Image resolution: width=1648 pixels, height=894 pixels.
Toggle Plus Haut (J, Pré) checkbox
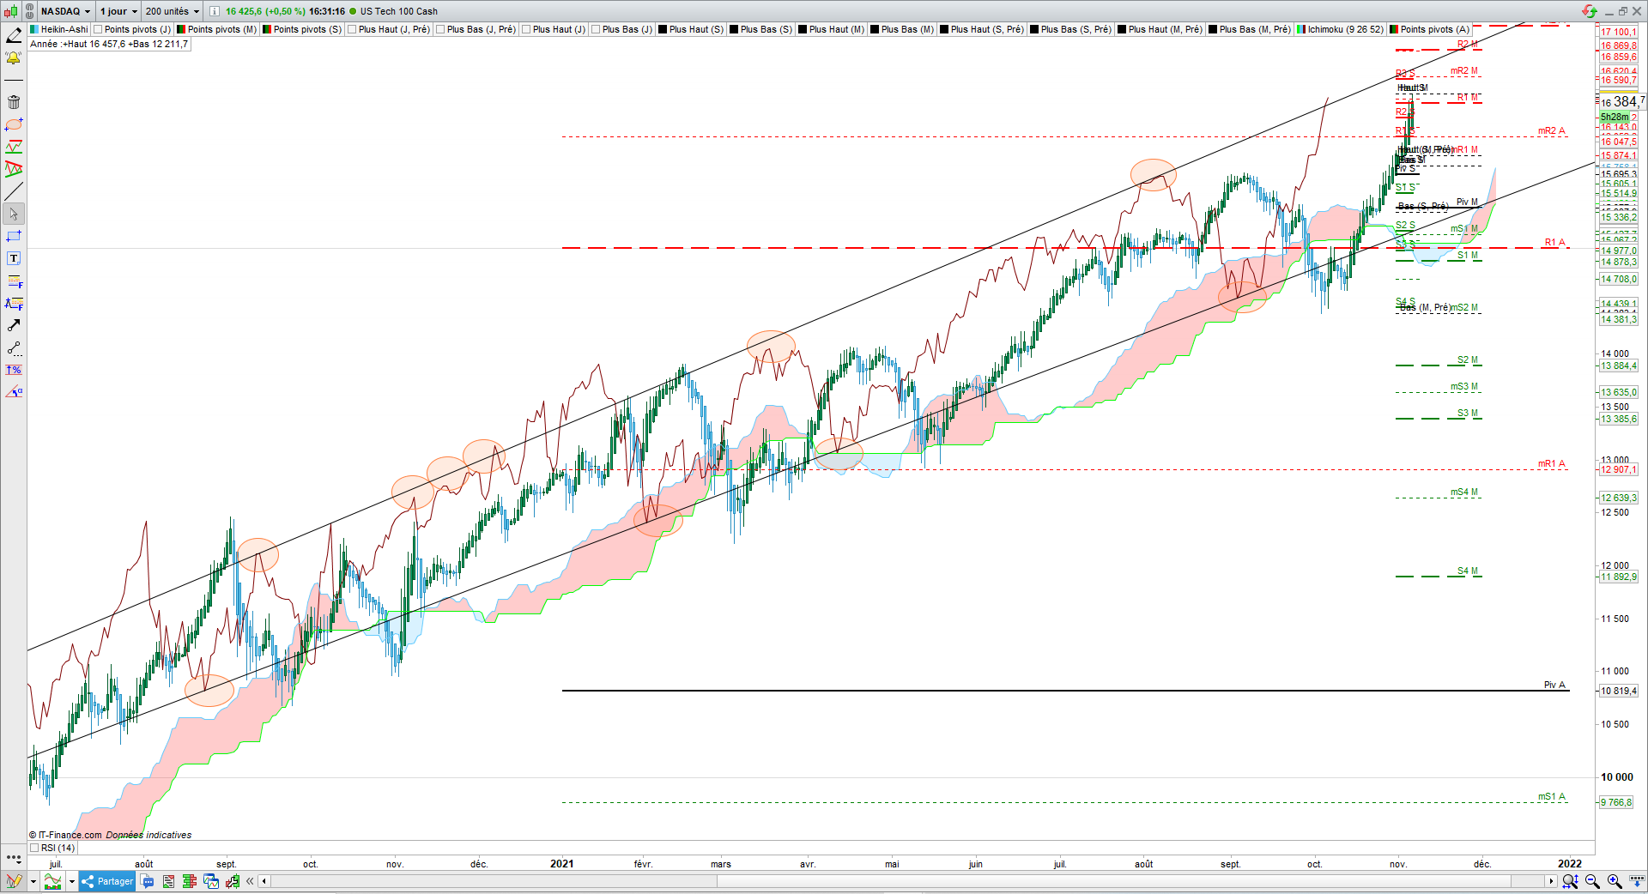tap(352, 29)
